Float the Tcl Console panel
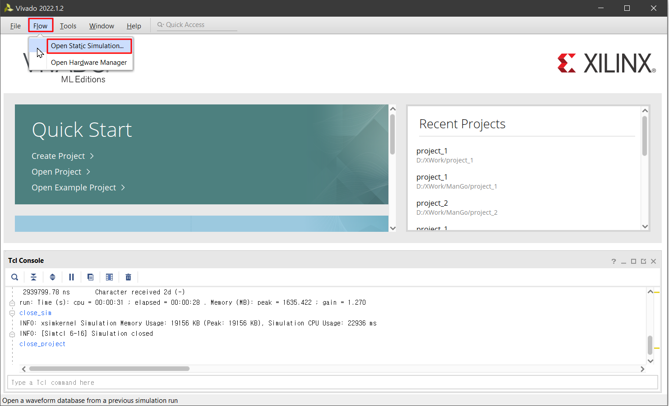Screen dimensions: 669x406 [643, 262]
